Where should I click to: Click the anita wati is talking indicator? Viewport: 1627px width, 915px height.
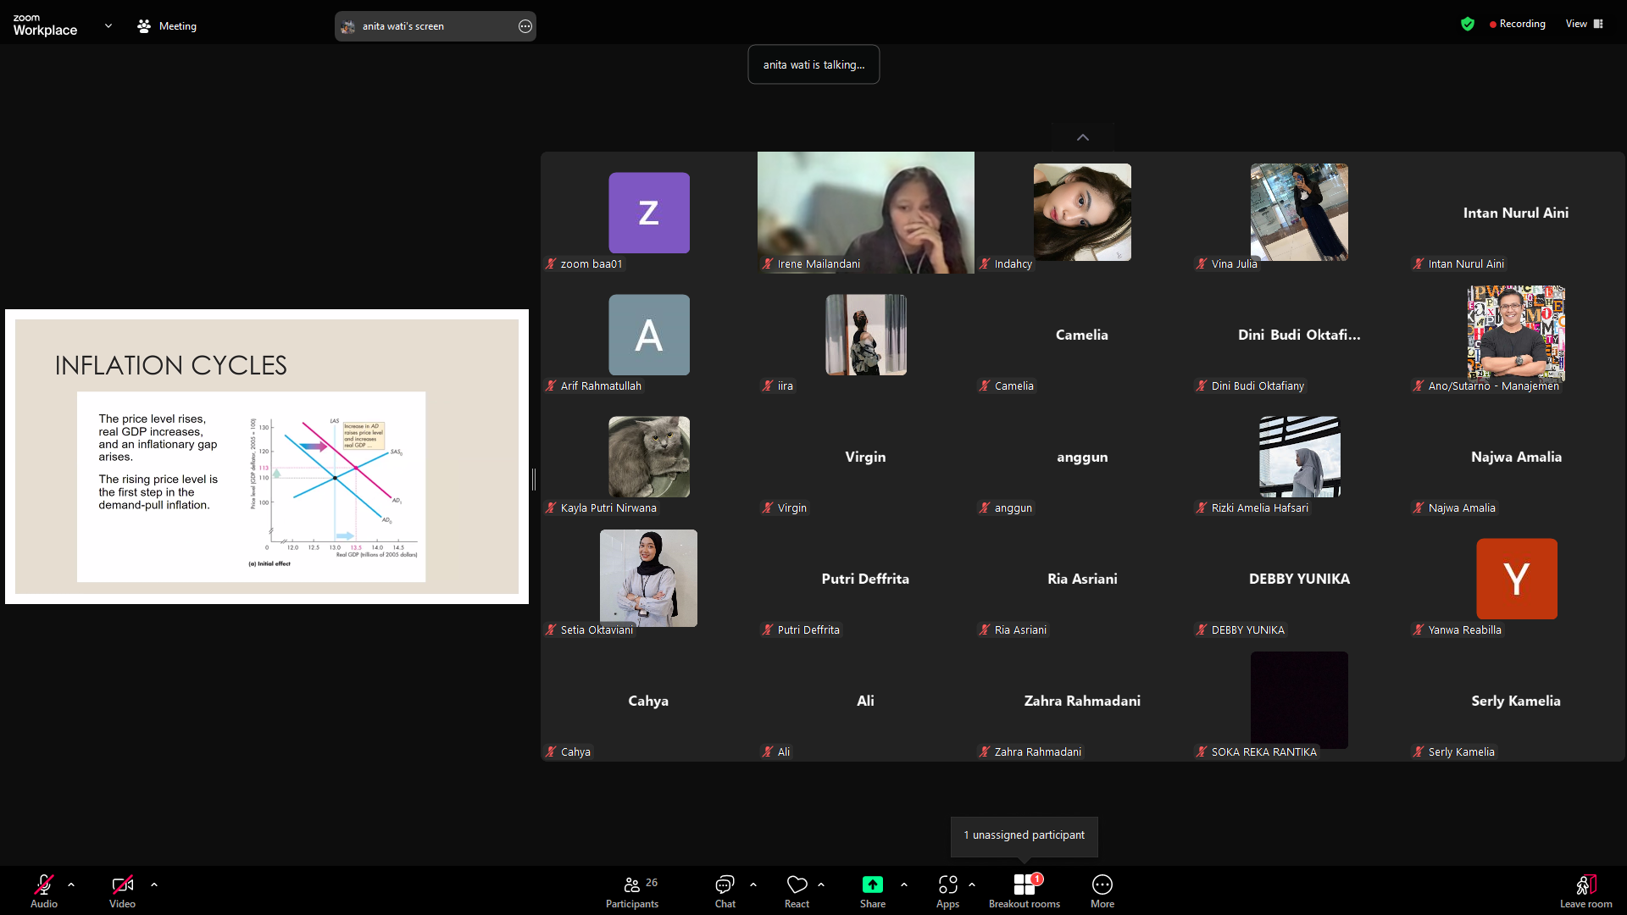pyautogui.click(x=813, y=64)
